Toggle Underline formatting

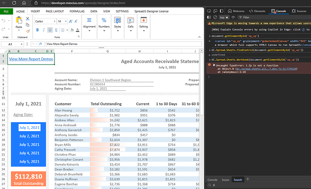(50, 30)
